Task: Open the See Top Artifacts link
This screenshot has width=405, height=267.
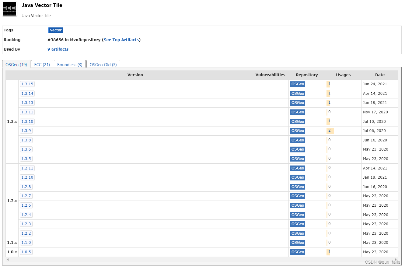Action: click(x=121, y=40)
